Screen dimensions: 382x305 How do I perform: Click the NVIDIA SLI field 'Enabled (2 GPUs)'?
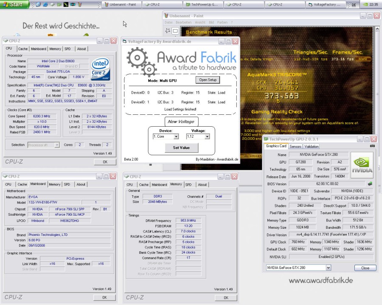click(x=331, y=257)
